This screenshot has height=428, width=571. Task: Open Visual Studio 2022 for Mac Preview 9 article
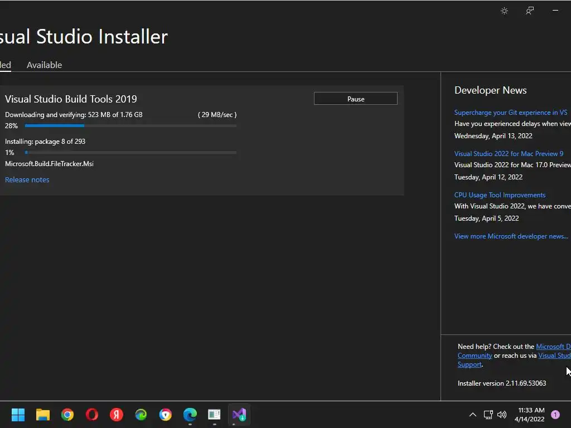click(x=509, y=154)
